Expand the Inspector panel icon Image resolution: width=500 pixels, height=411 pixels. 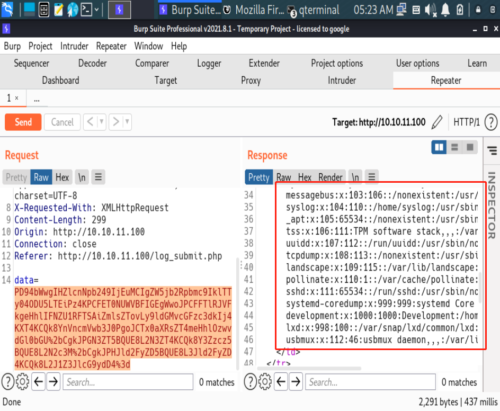click(492, 150)
